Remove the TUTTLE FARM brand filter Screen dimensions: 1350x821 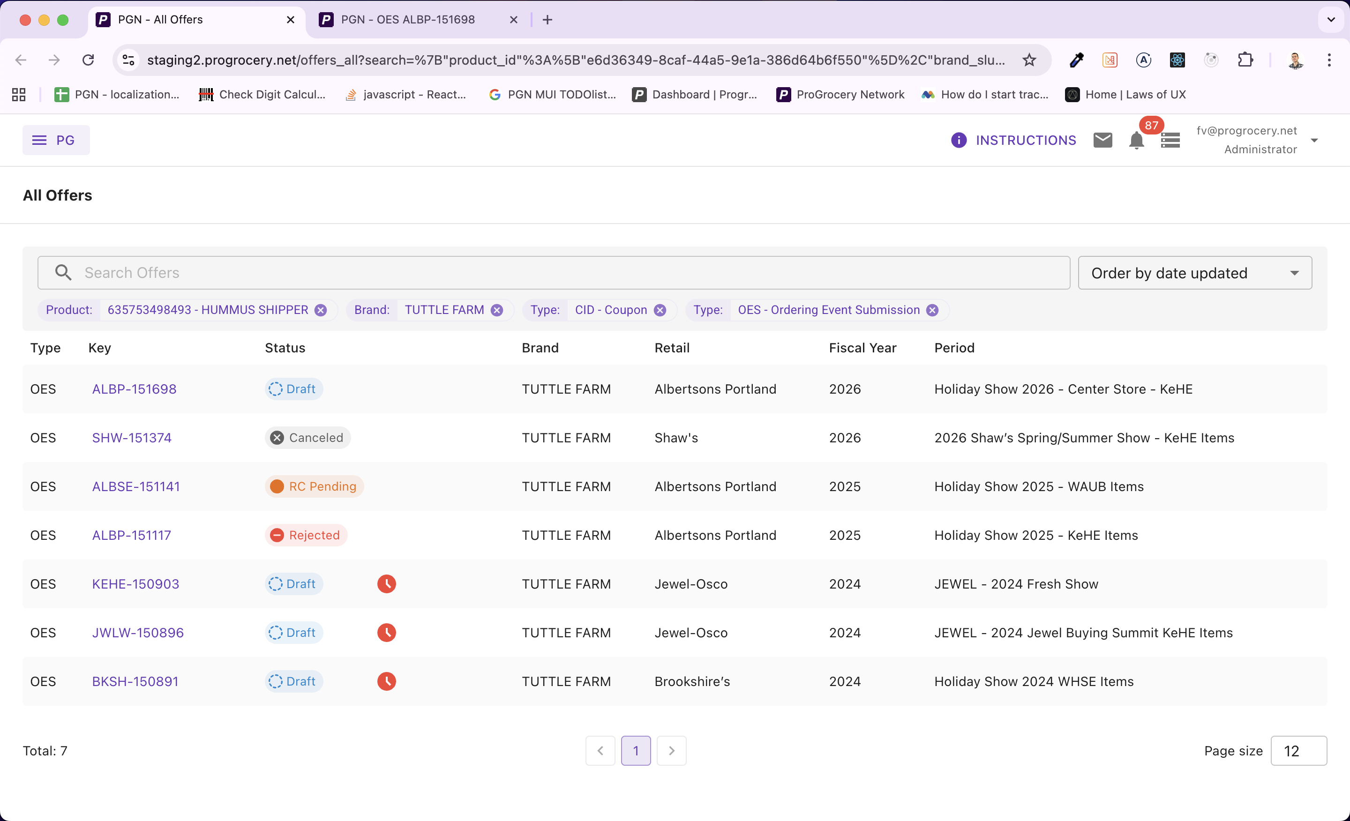click(497, 310)
